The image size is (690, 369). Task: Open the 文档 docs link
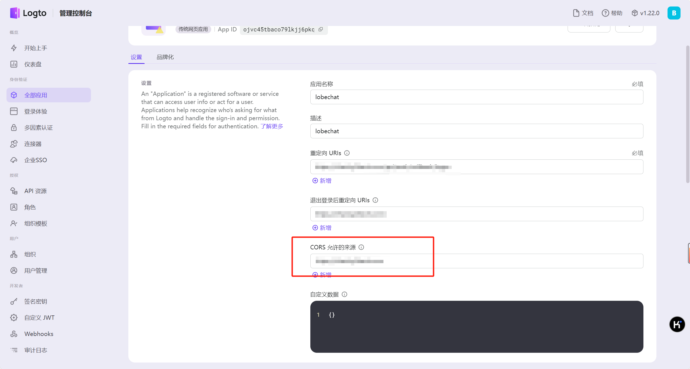coord(583,13)
